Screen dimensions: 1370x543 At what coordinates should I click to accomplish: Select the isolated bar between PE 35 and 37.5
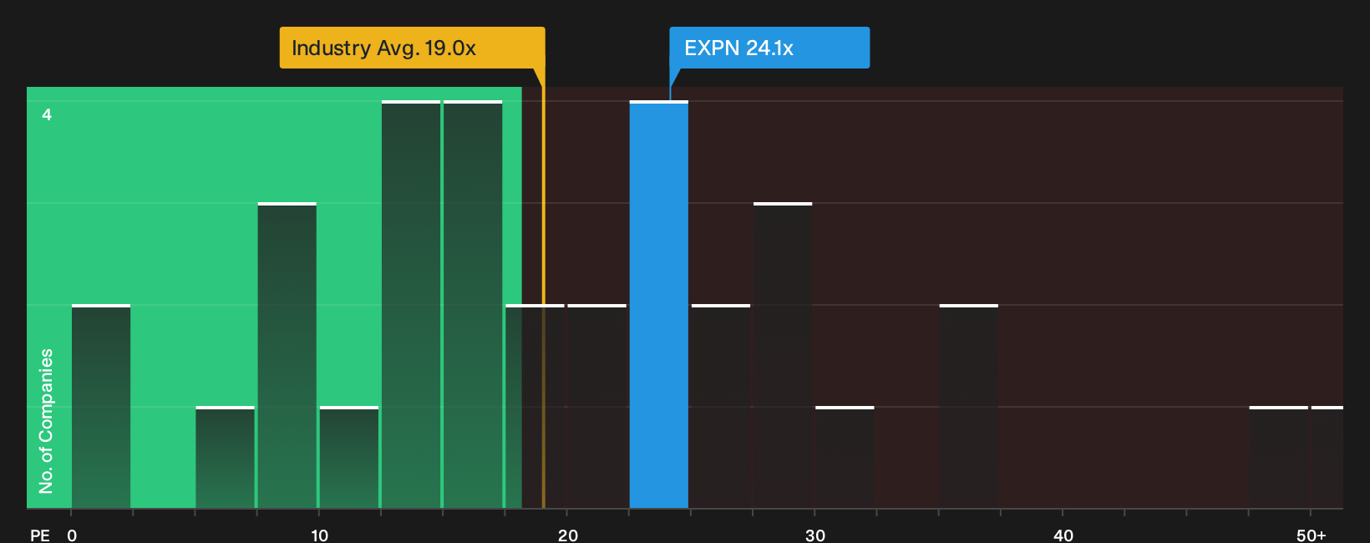[968, 407]
